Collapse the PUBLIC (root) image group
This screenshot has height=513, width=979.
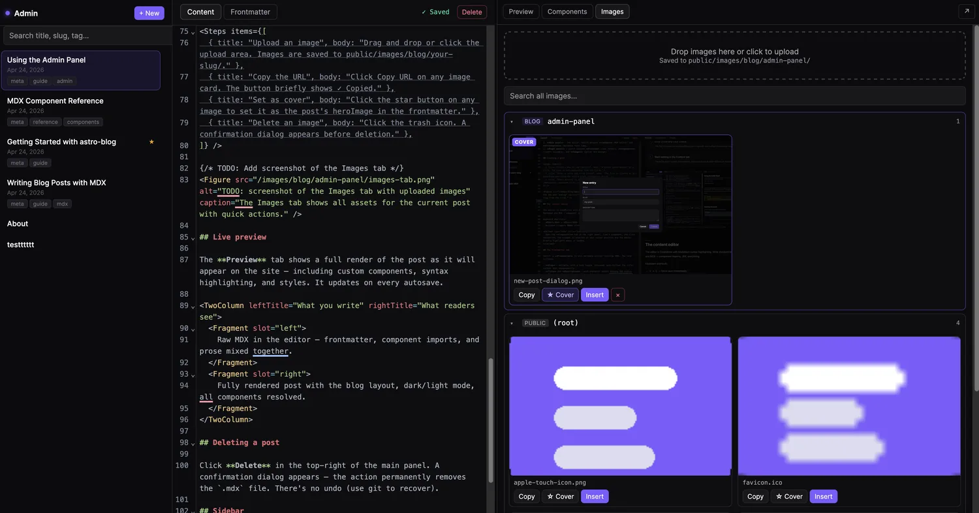[512, 323]
